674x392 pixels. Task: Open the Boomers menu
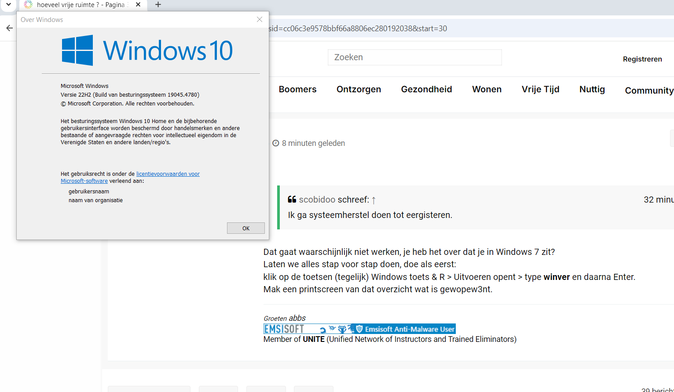tap(297, 89)
